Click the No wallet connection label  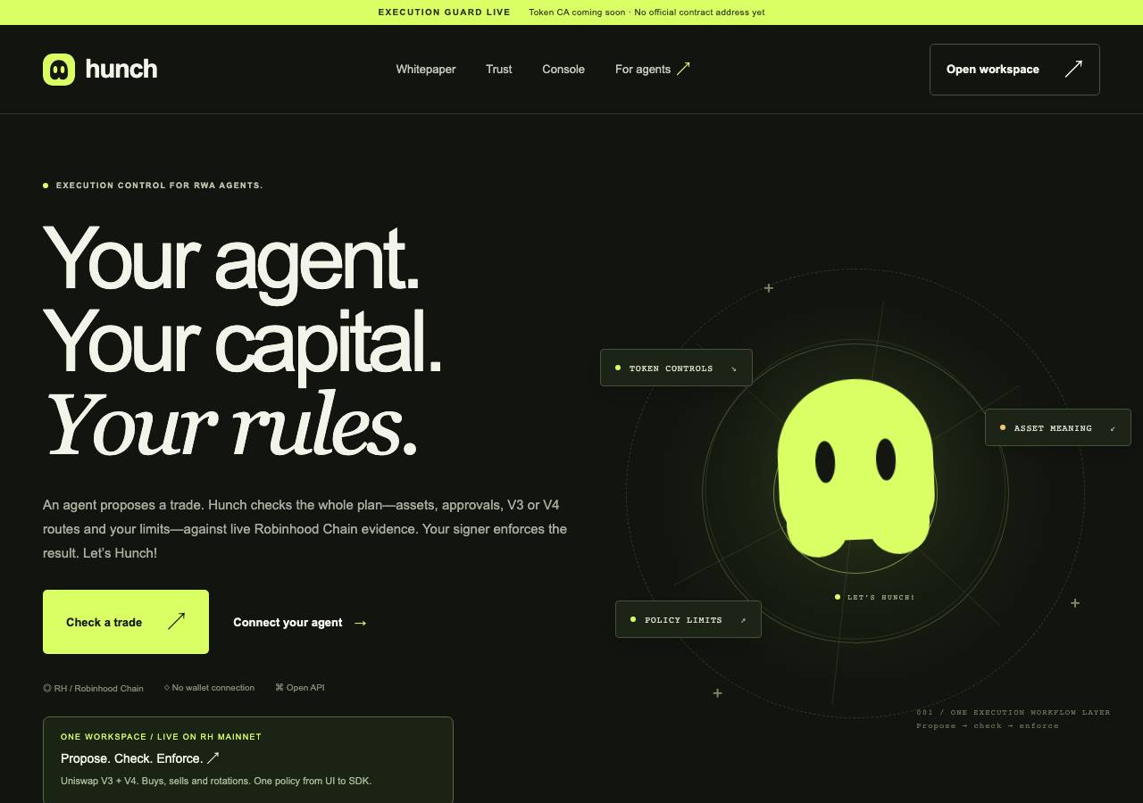[x=209, y=688]
